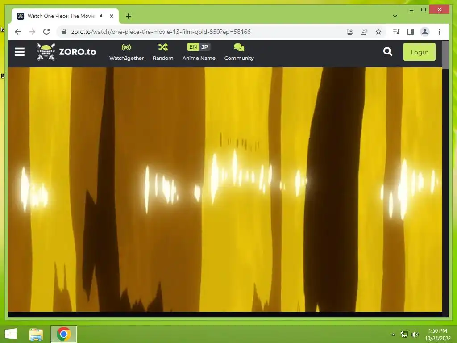Open Chrome three-dot menu
The image size is (457, 343).
(439, 32)
